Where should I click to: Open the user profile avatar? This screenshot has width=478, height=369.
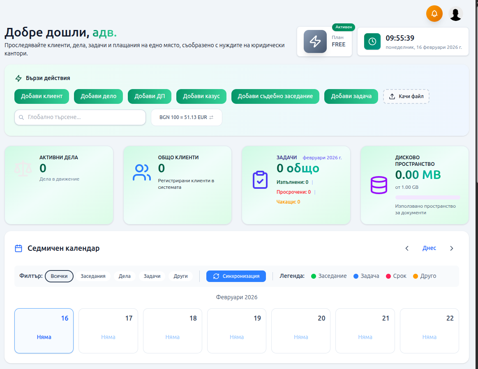(455, 14)
